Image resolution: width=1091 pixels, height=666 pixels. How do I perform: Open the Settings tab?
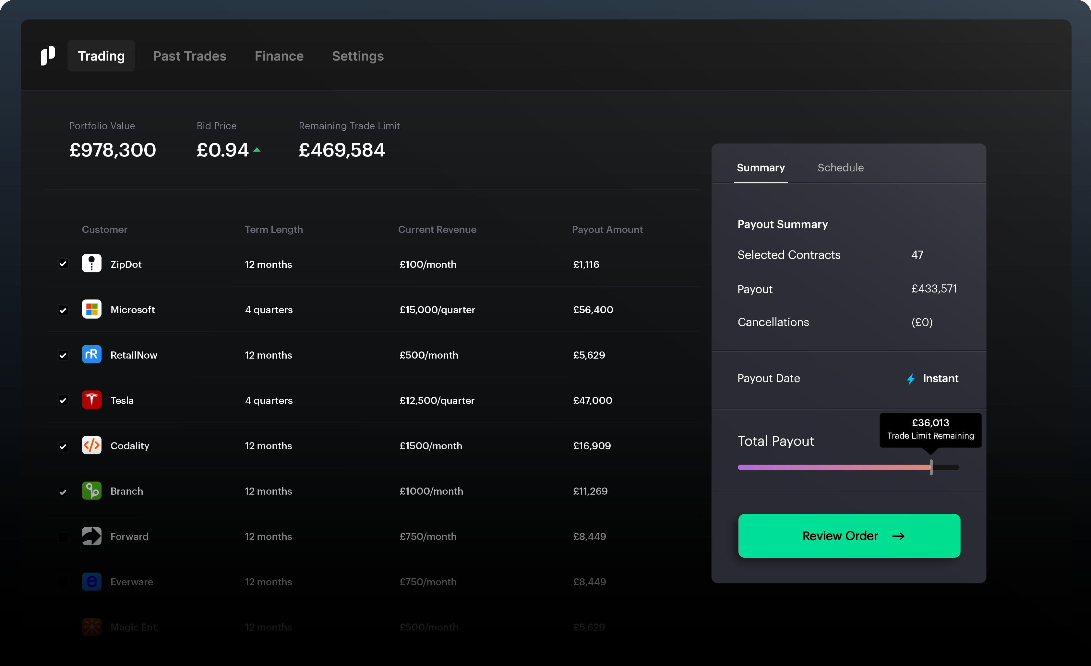click(x=358, y=56)
